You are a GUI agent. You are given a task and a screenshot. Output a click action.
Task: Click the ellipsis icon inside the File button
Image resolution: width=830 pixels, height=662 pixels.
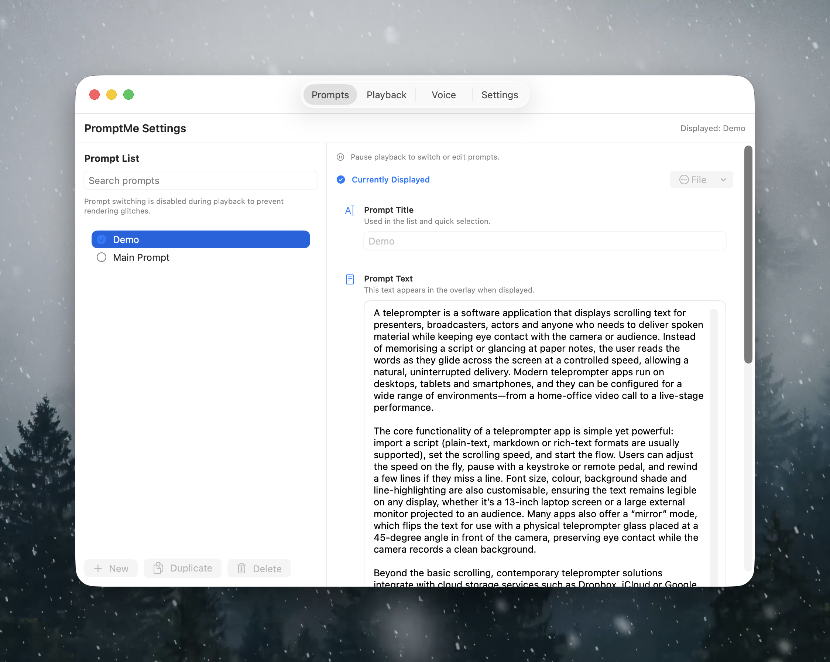(684, 180)
